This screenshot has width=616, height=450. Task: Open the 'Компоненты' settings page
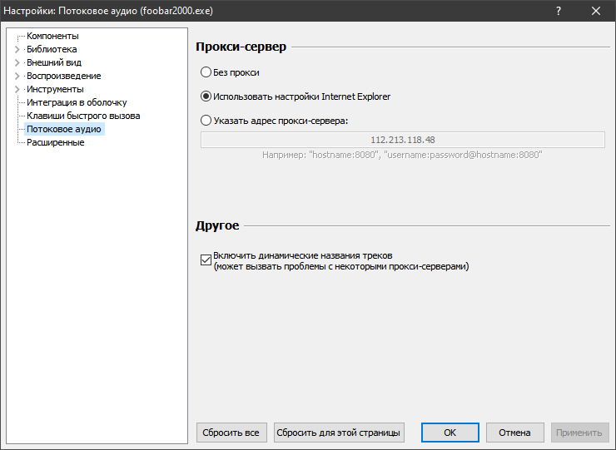52,37
